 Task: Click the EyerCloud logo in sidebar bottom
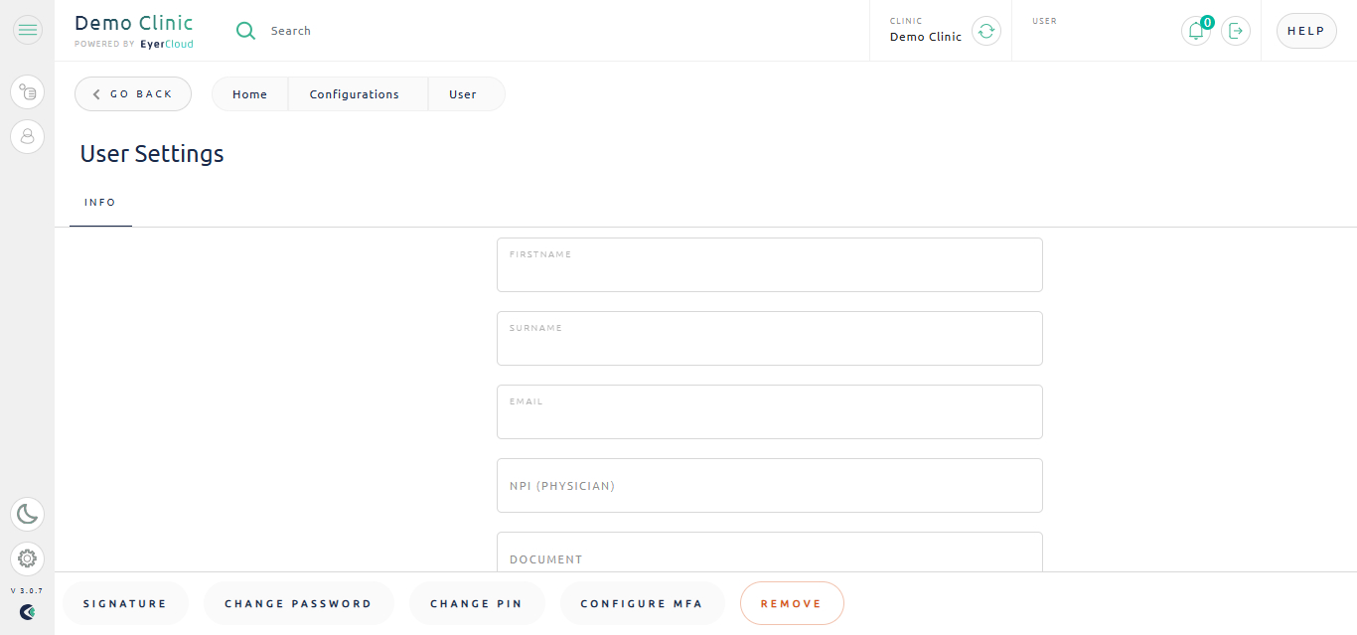click(x=27, y=612)
